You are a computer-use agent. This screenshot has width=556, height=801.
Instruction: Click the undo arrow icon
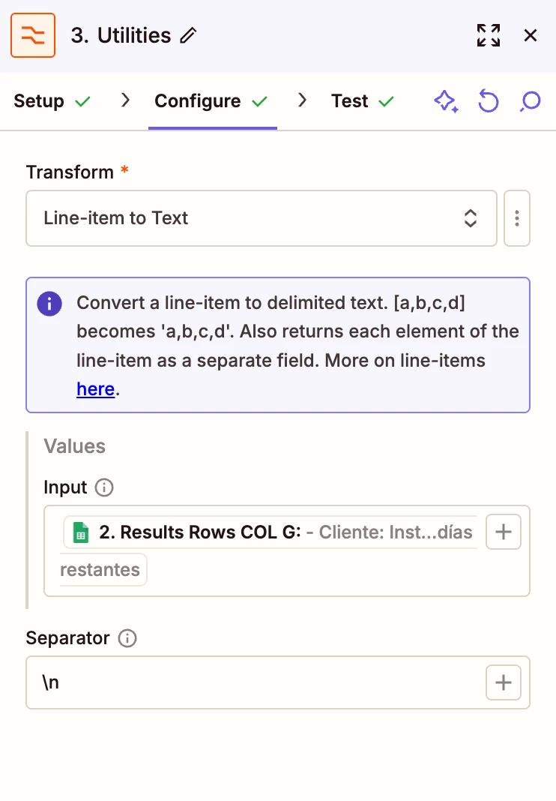[x=488, y=101]
